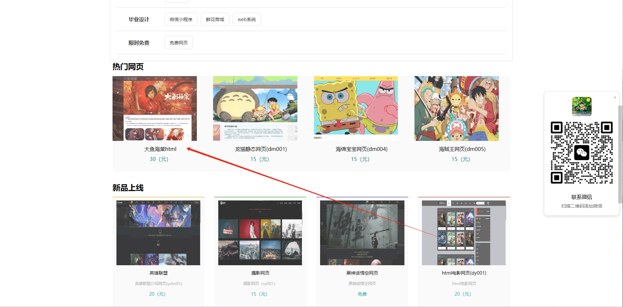Click the 热门网页 section heading

tap(128, 67)
